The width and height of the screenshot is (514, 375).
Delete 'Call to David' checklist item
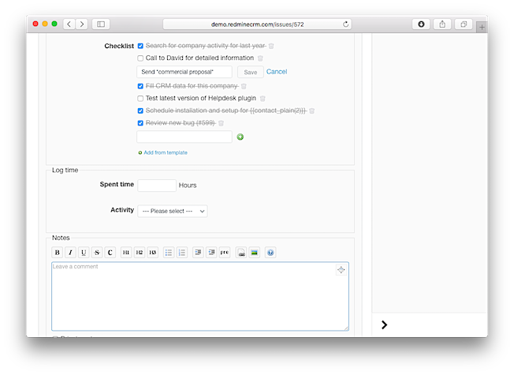(260, 58)
